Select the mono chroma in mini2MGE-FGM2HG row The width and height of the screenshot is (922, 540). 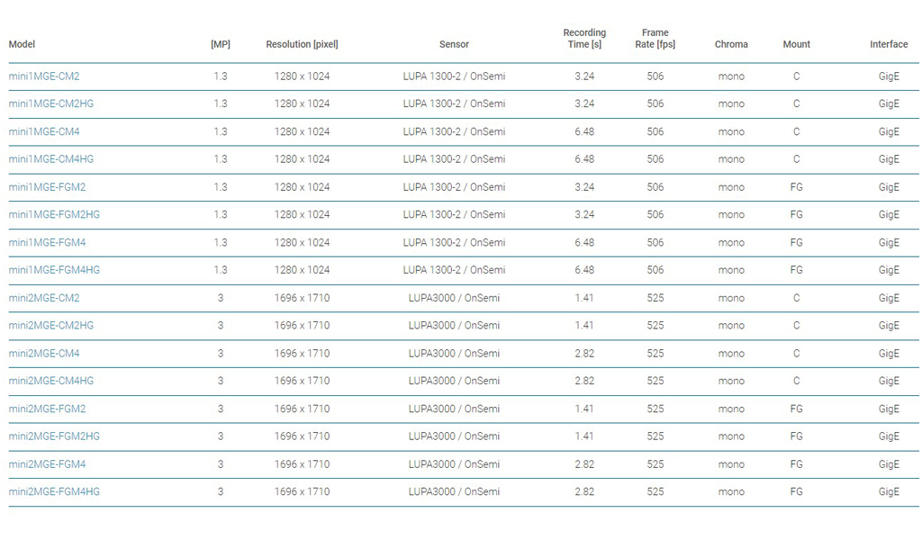click(x=731, y=436)
